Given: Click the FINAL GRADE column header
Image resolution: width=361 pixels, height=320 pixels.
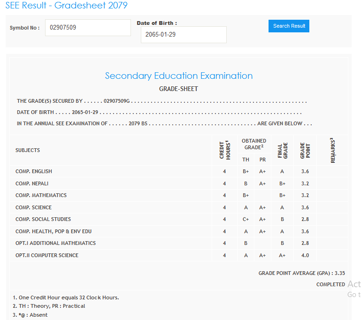Looking at the screenshot, I should tap(282, 150).
